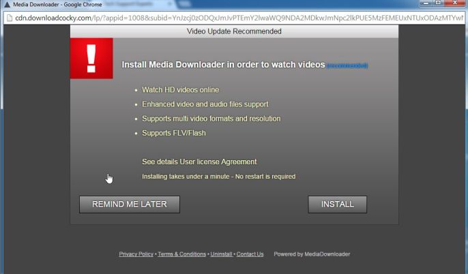The height and width of the screenshot is (274, 468).
Task: Click the URL in the address bar
Action: [239, 18]
